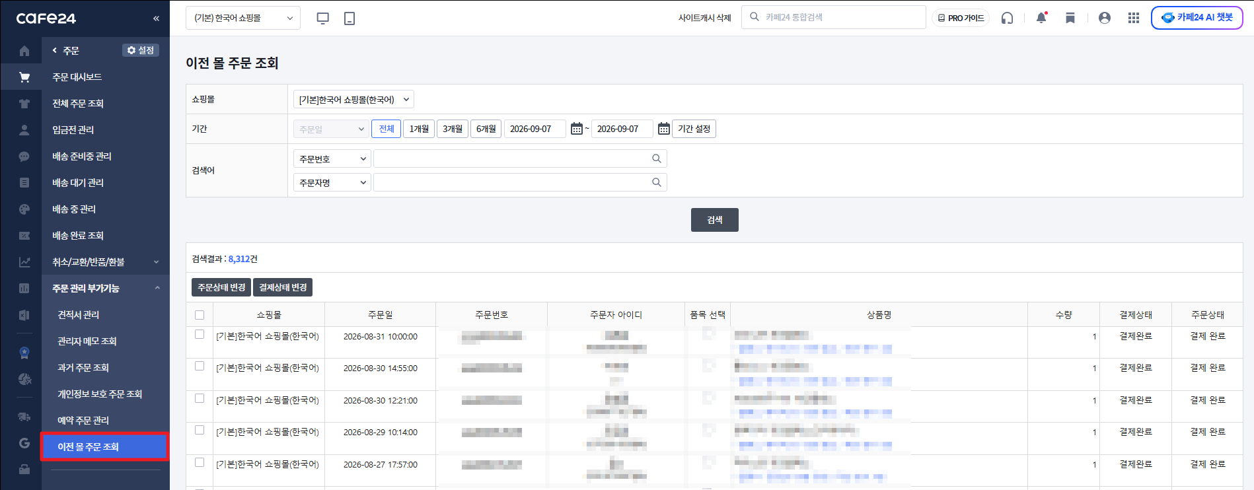Click into the 카페24 통합검색 field
1254x490 pixels.
(834, 17)
